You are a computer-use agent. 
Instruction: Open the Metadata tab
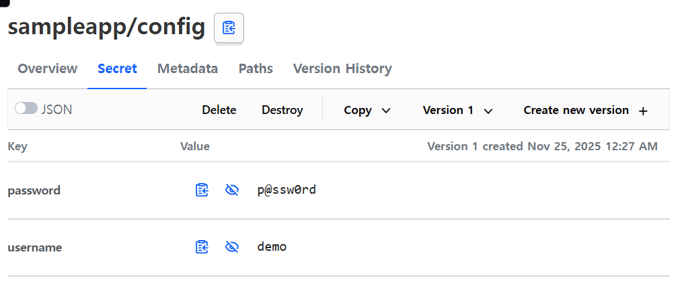pos(188,68)
